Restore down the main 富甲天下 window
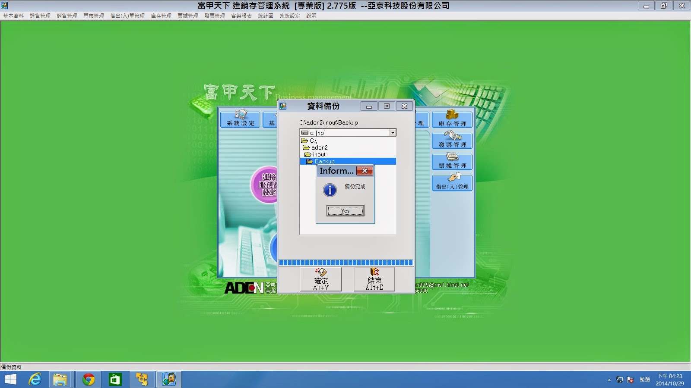691x388 pixels. pyautogui.click(x=664, y=6)
